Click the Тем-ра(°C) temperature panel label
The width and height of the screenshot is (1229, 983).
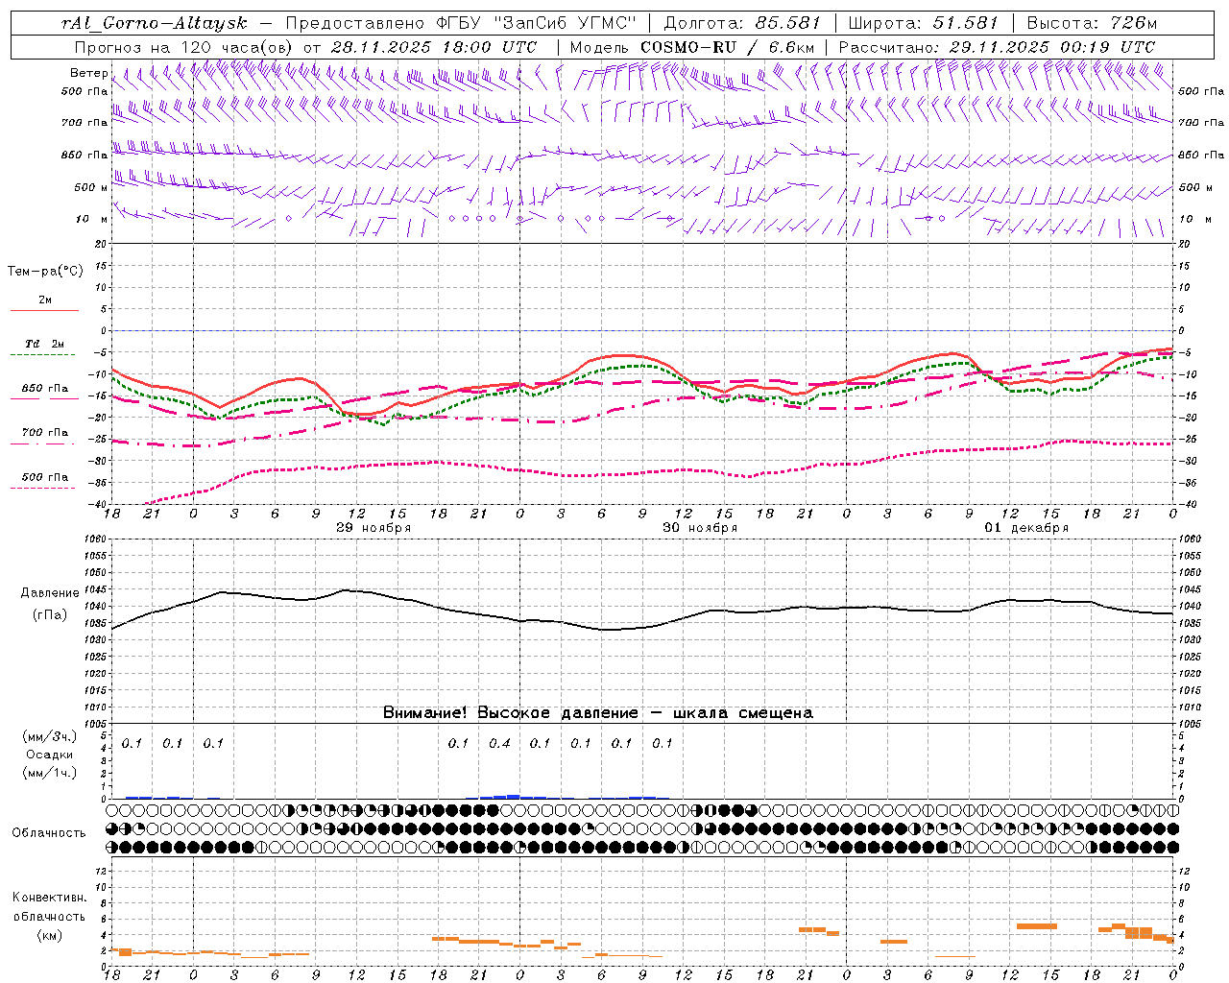(45, 272)
